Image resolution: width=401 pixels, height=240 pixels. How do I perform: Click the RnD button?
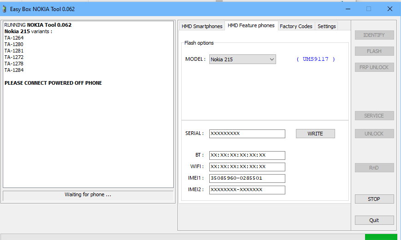pyautogui.click(x=374, y=168)
